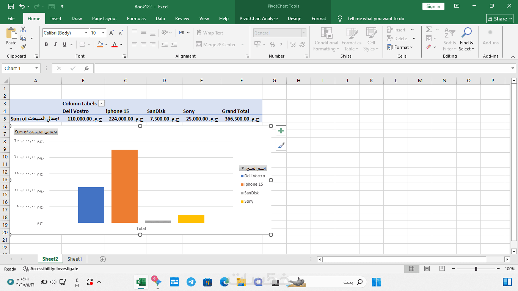Switch to Sheet1 tab

coord(75,259)
